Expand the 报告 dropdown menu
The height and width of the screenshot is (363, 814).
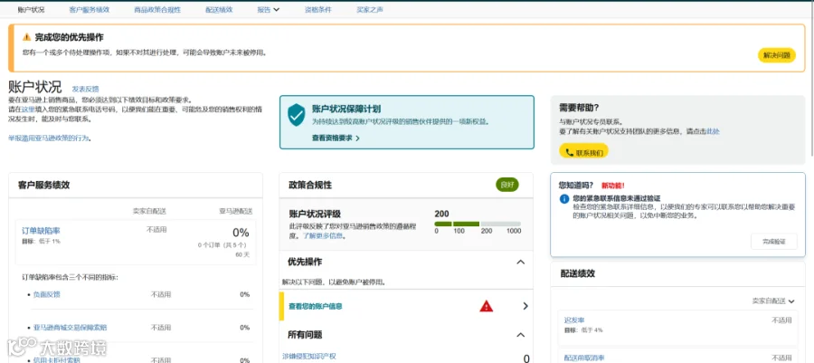point(269,9)
